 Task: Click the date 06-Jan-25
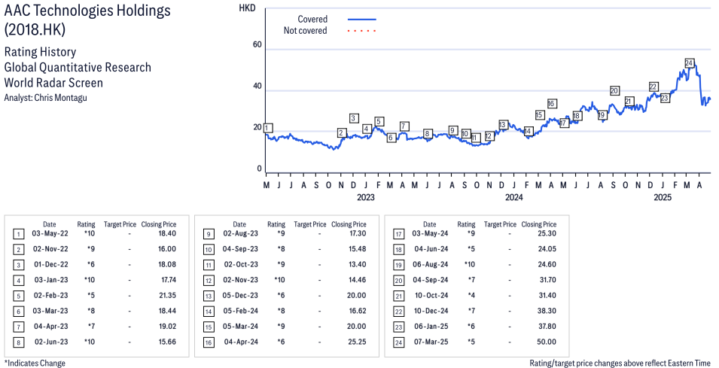click(431, 327)
